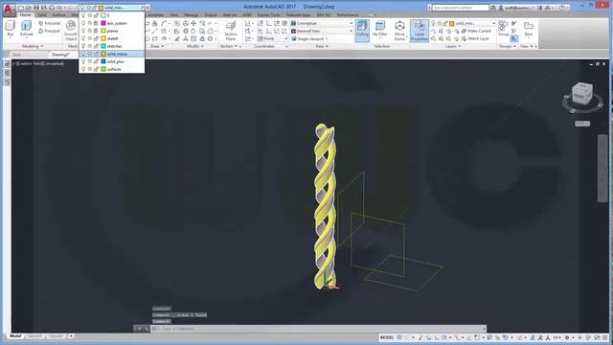This screenshot has height=345, width=613.
Task: Select the Extrude tool
Action: (26, 29)
